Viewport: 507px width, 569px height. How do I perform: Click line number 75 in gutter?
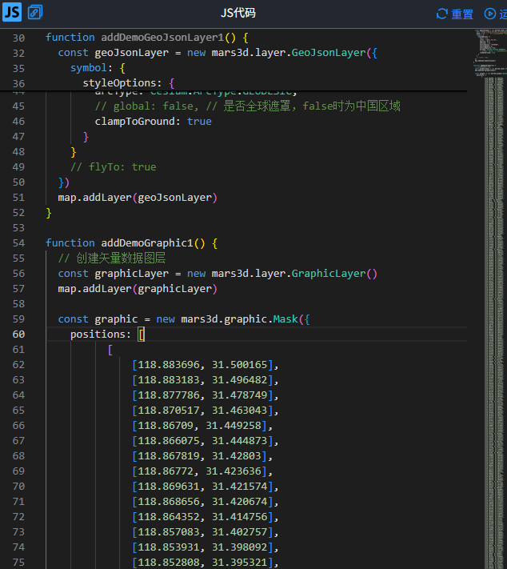pyautogui.click(x=18, y=562)
